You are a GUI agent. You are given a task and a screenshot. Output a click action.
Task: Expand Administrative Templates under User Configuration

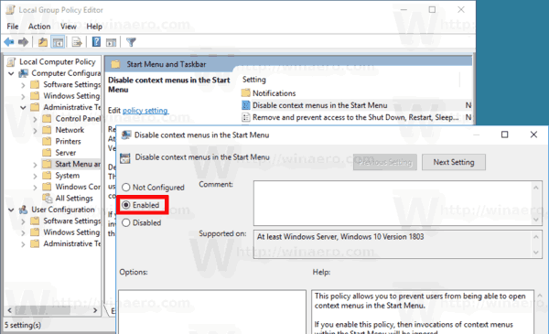tap(23, 244)
